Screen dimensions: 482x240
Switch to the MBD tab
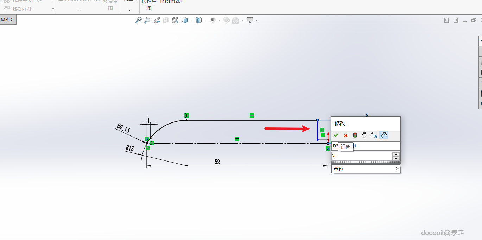click(7, 20)
